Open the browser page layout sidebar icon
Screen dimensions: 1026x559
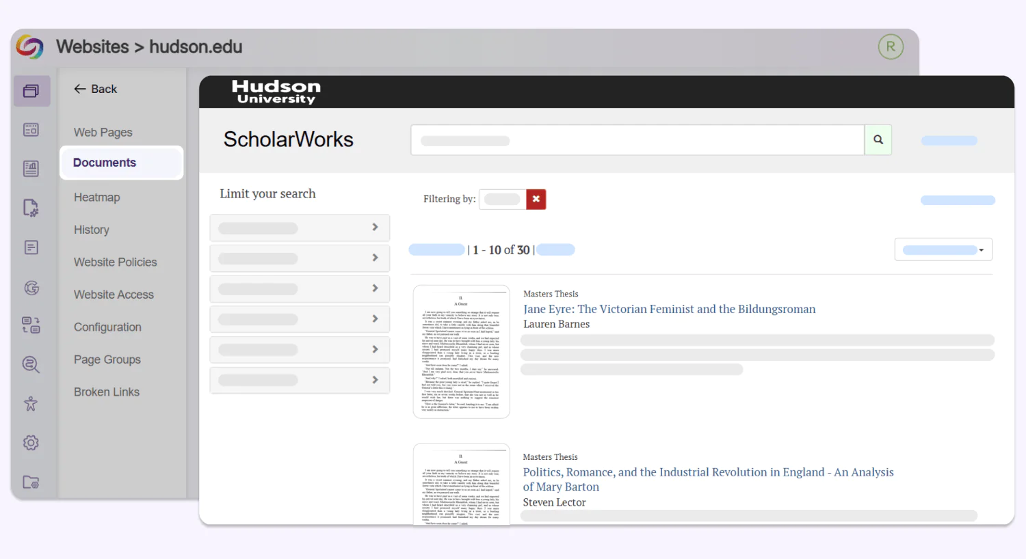31,130
